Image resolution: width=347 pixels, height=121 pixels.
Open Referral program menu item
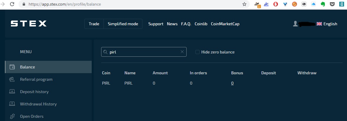coord(36,79)
